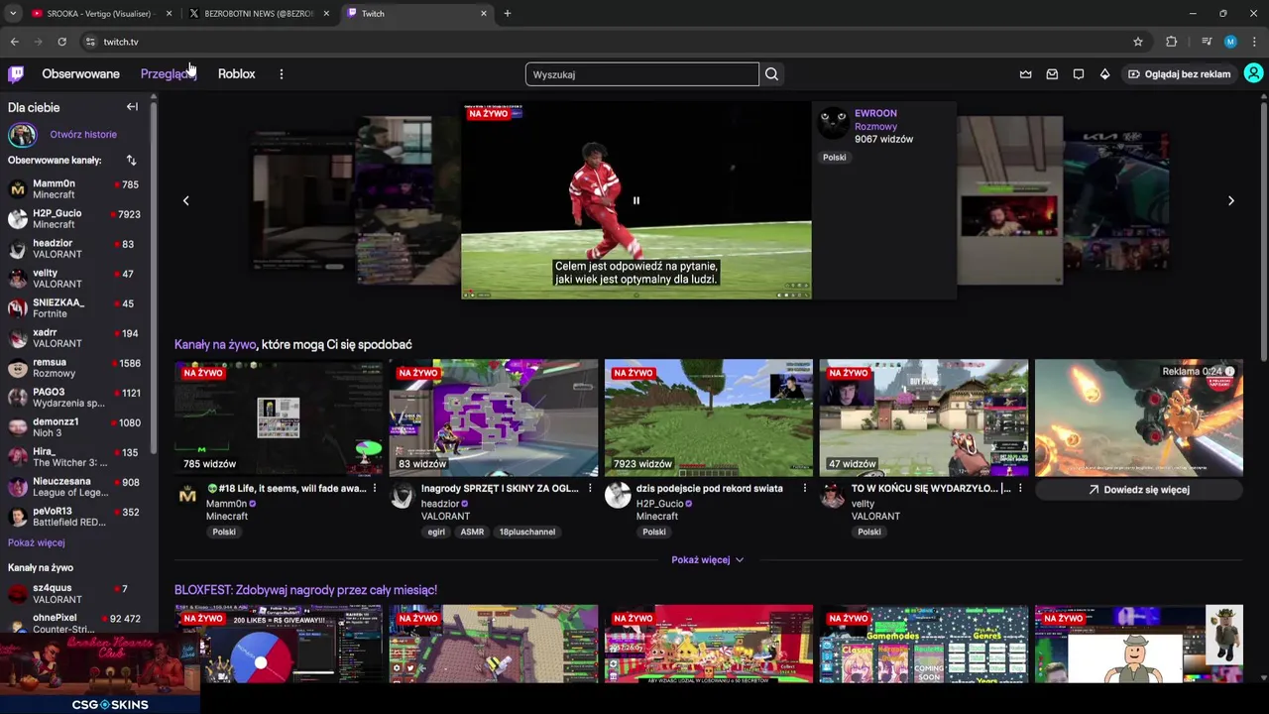Open the browser extensions puzzle icon
Image resolution: width=1269 pixels, height=714 pixels.
click(x=1171, y=42)
